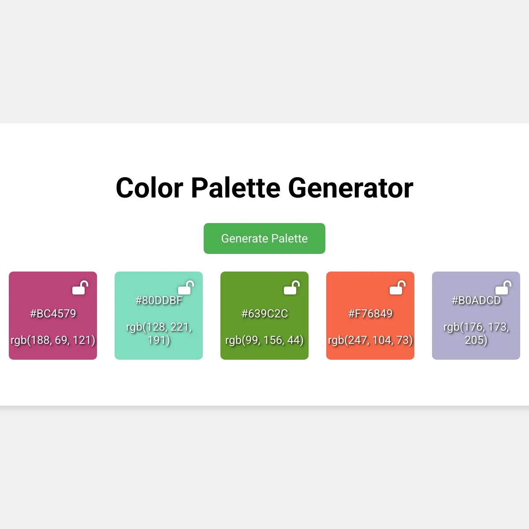Toggle the lock icon on #639C2C swatch

[x=292, y=287]
